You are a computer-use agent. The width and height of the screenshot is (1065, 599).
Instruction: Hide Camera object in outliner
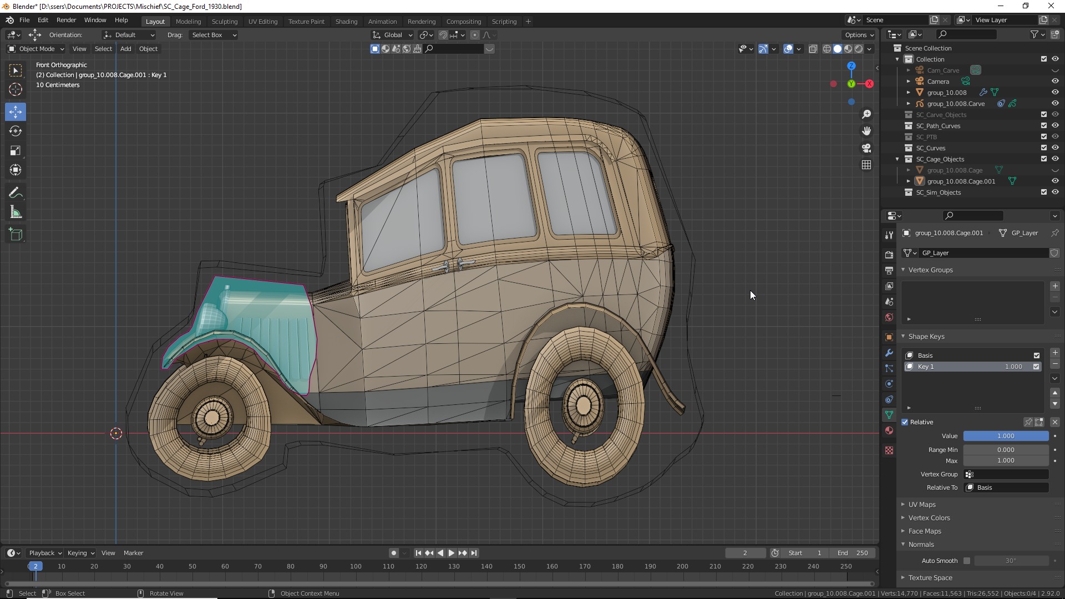click(1055, 81)
